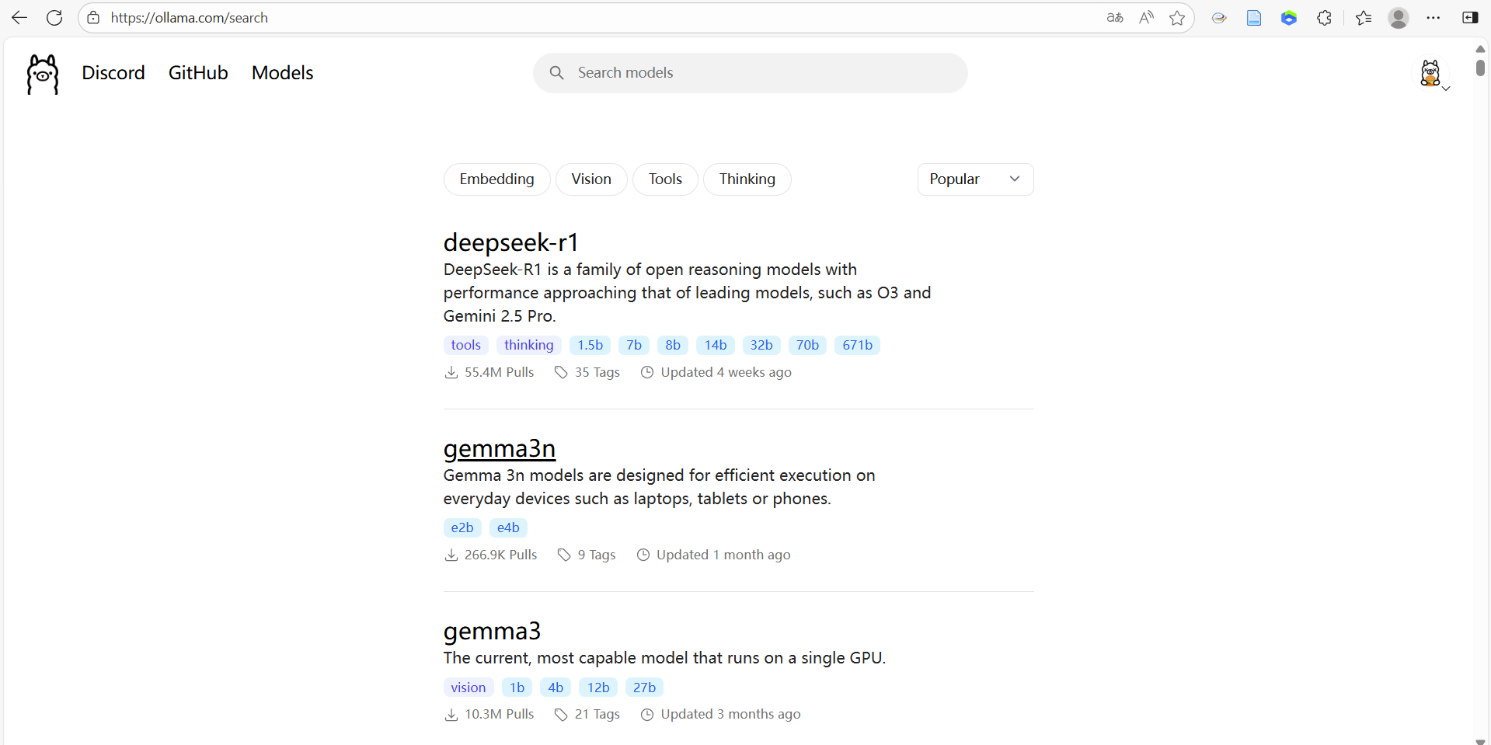
Task: Select deepseek-r1 8b size tag
Action: click(x=673, y=346)
